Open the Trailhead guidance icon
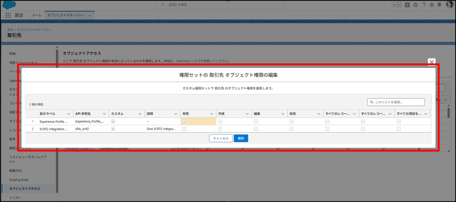The height and width of the screenshot is (202, 456). [415, 4]
